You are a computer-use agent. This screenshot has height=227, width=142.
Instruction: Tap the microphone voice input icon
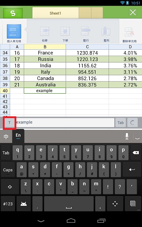pyautogui.click(x=127, y=136)
